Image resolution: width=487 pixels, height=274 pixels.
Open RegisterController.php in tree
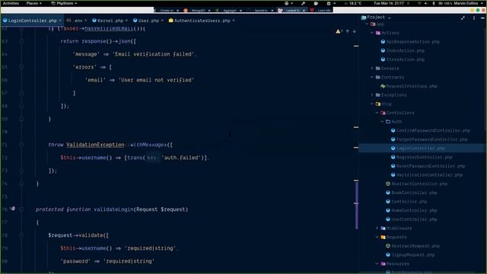[422, 158]
